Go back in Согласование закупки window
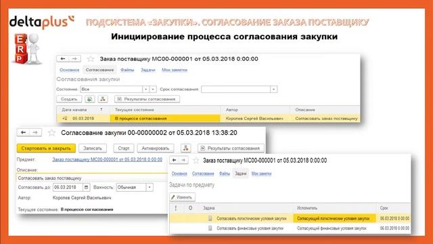 (x=24, y=133)
